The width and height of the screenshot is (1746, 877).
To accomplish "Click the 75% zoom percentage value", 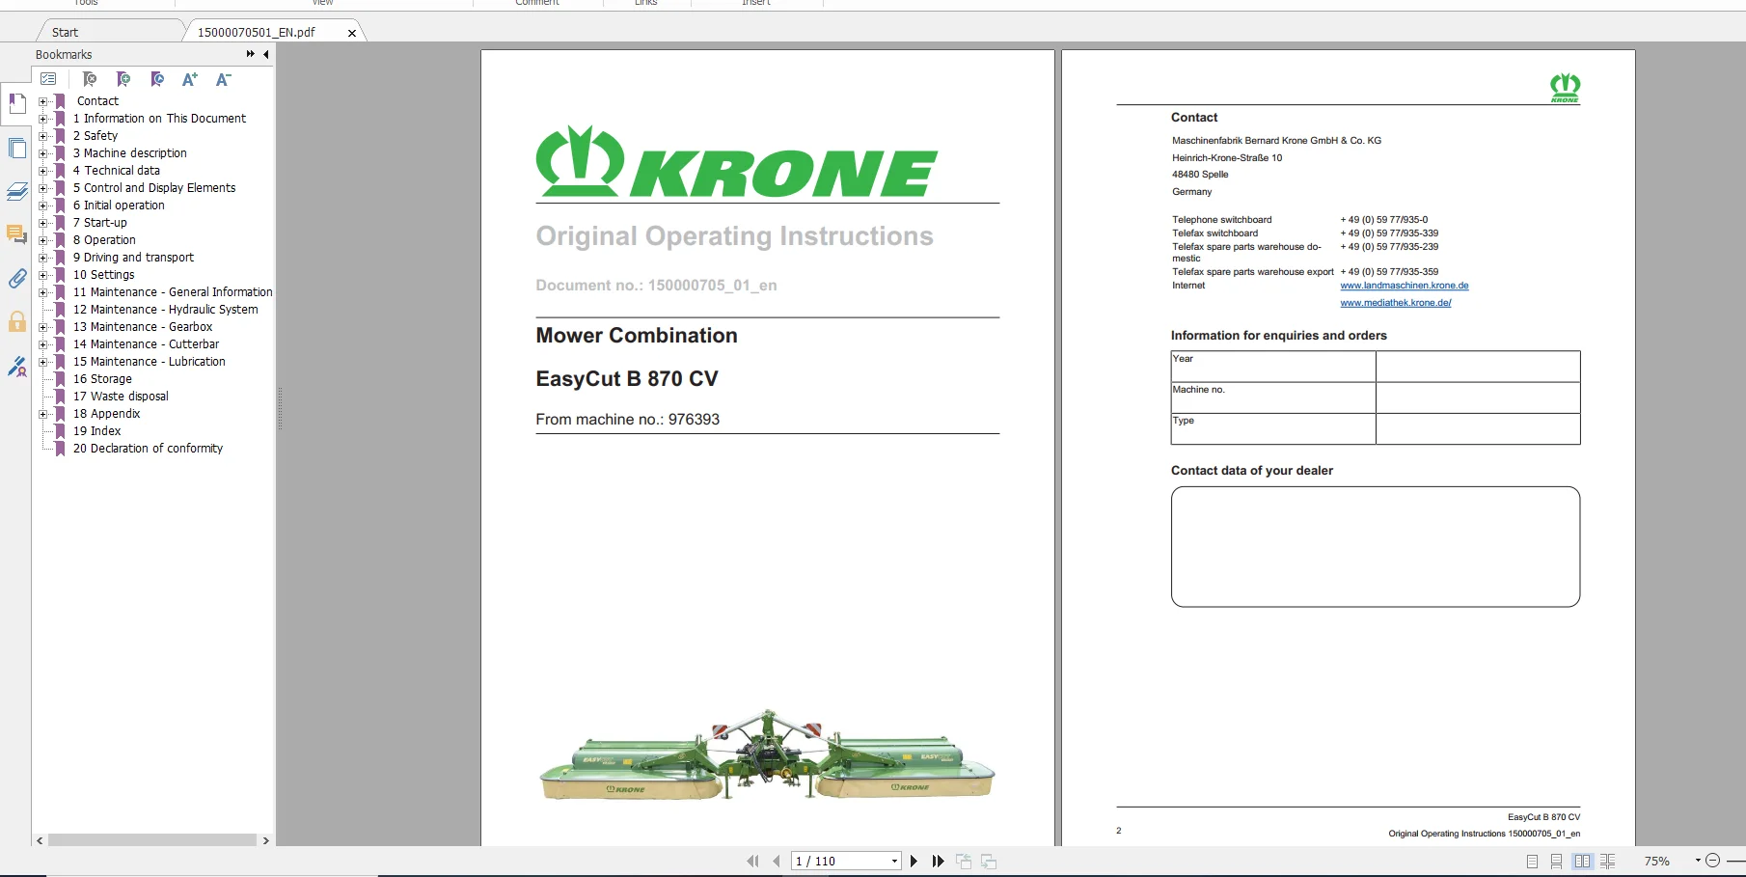I will (1656, 861).
